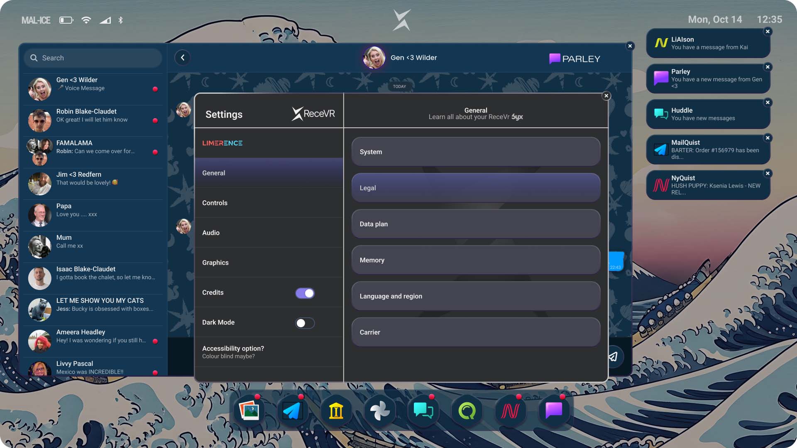The image size is (797, 448).
Task: Open the Legal settings section
Action: pyautogui.click(x=476, y=188)
